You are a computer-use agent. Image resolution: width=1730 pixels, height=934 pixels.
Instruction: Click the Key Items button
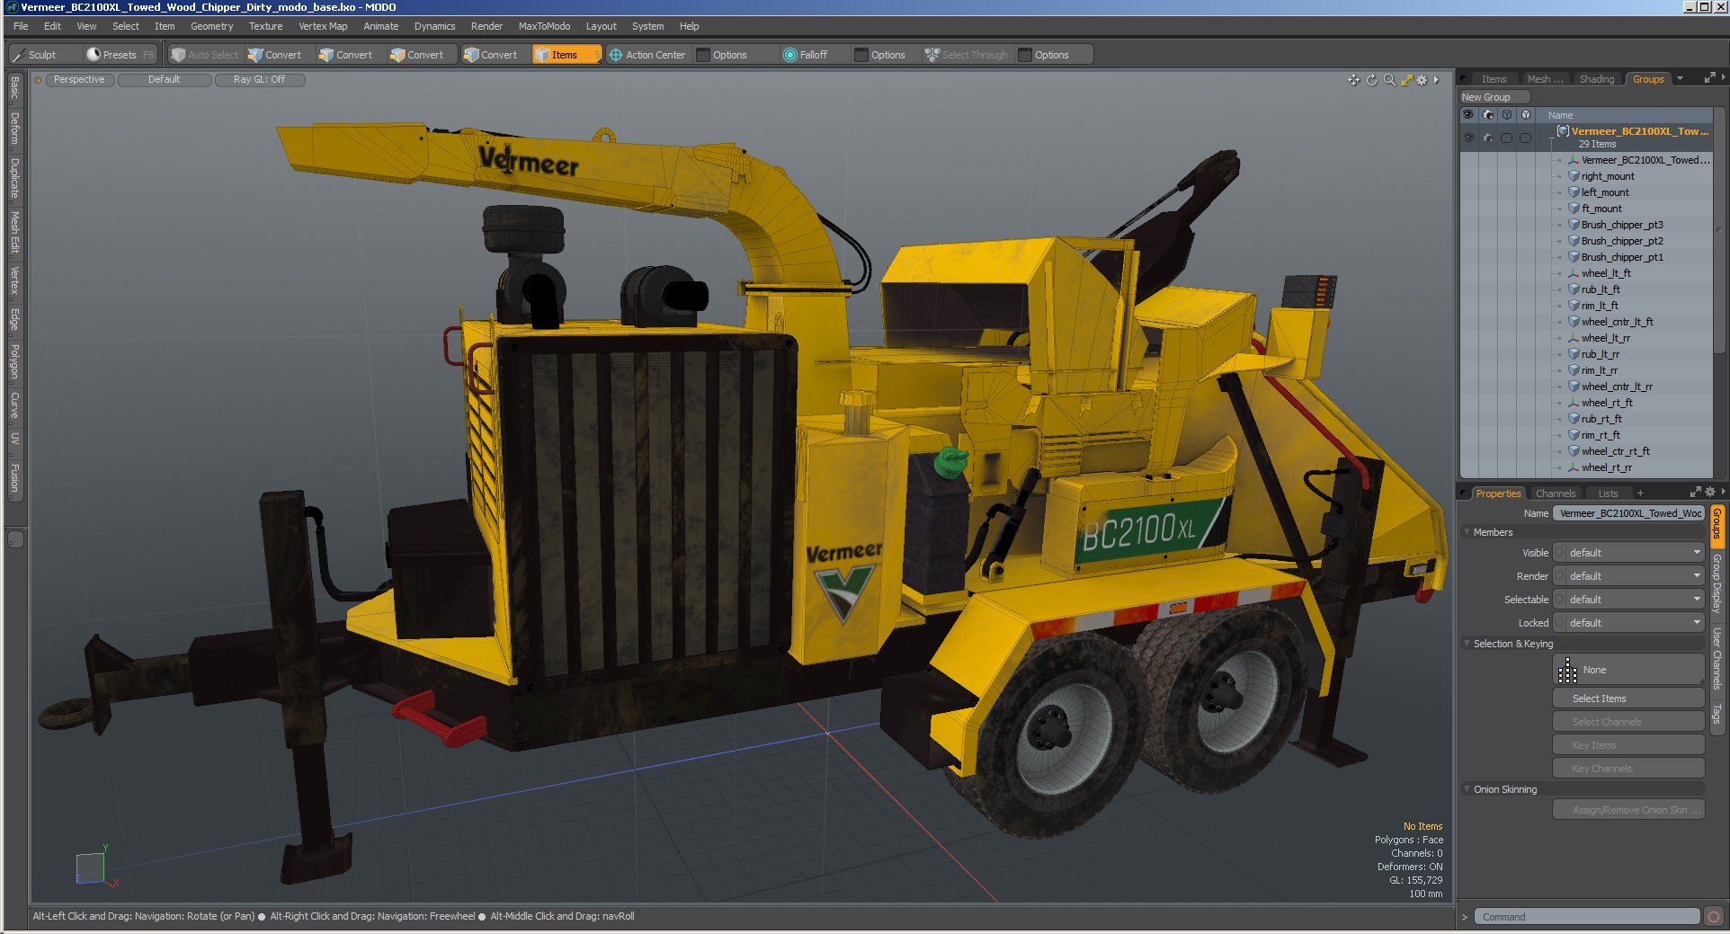pyautogui.click(x=1628, y=745)
